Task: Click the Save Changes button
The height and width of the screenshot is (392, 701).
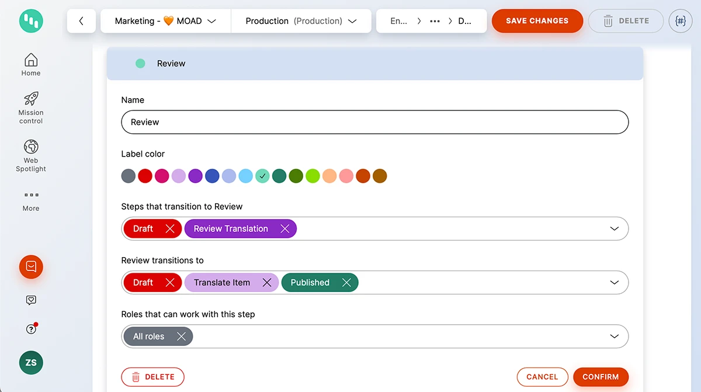Action: pyautogui.click(x=537, y=21)
